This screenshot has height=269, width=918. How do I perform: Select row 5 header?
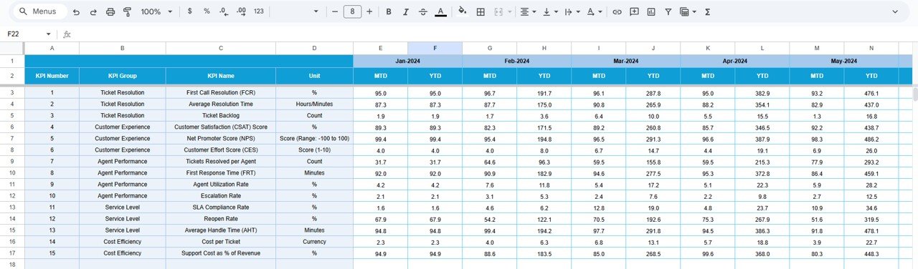click(12, 115)
